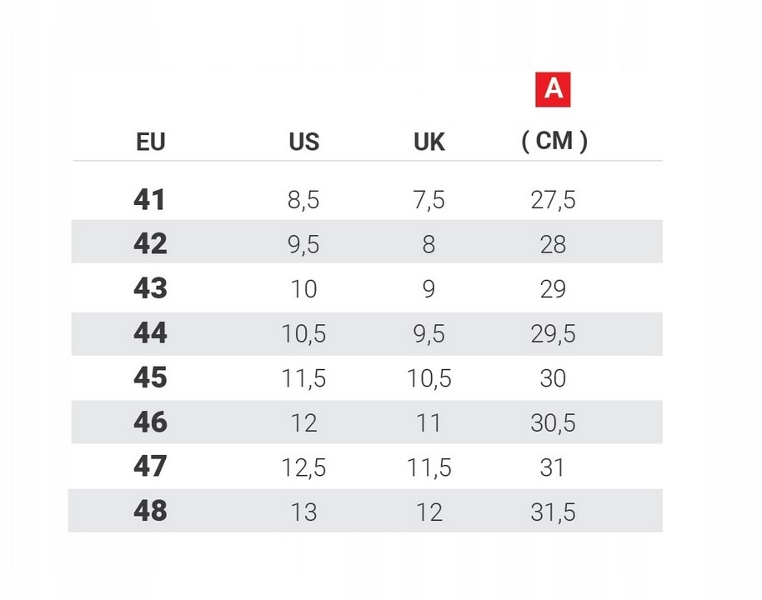The image size is (762, 600).
Task: Click the 27,5 cm value
Action: click(553, 201)
